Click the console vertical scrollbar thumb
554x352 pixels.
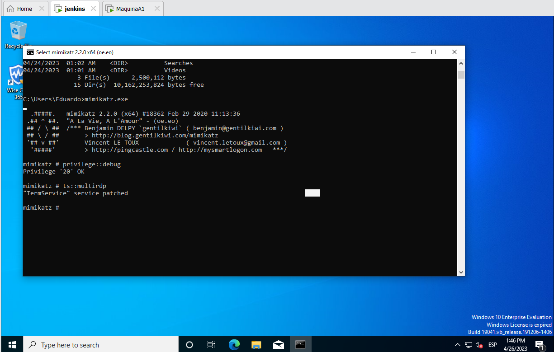tap(461, 75)
